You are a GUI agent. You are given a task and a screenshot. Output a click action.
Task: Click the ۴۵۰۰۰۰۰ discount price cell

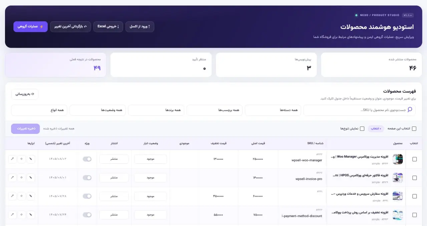point(218,196)
